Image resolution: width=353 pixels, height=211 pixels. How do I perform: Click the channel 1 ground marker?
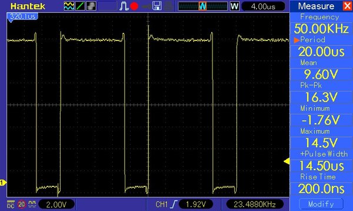click(3, 182)
